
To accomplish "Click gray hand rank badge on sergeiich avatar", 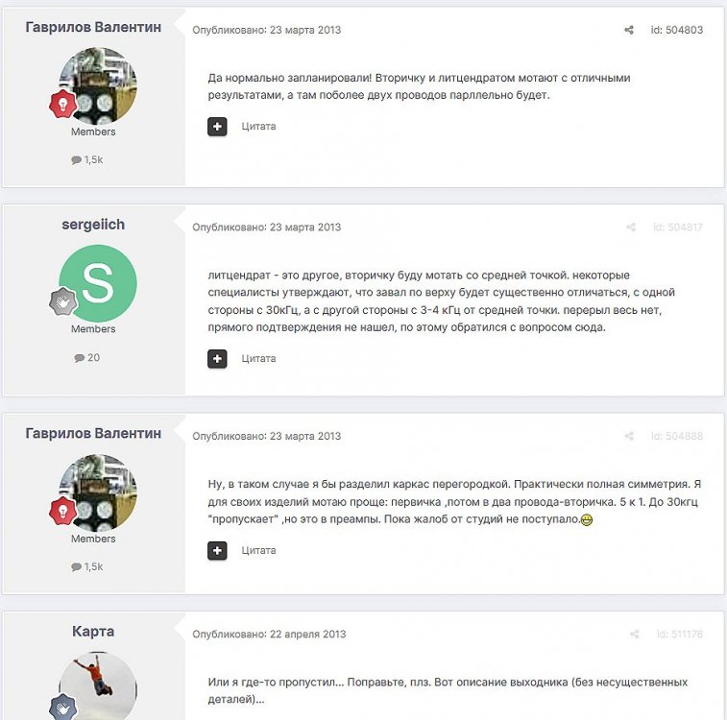I will coord(63,301).
